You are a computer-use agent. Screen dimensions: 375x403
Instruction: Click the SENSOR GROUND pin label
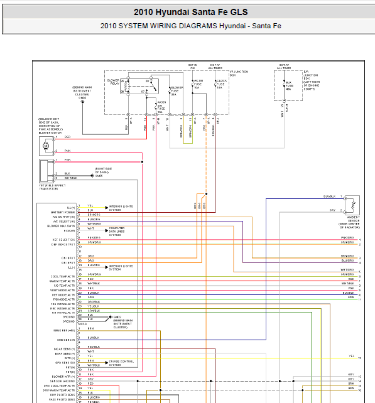(62, 381)
